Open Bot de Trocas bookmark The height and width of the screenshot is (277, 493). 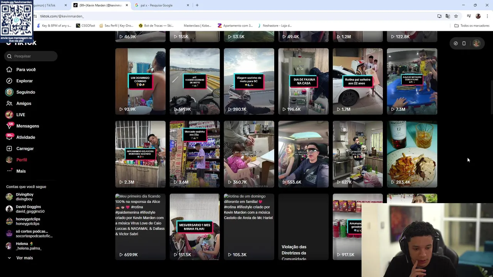pyautogui.click(x=156, y=26)
